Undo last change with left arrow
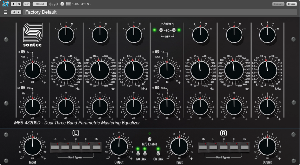The width and height of the screenshot is (300, 165). (51, 4)
